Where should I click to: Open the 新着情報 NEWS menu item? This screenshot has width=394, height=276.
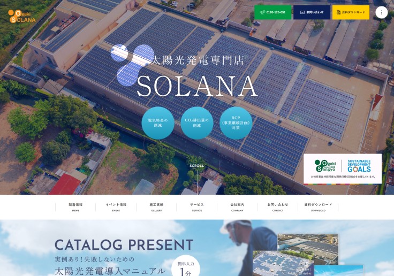pos(75,207)
